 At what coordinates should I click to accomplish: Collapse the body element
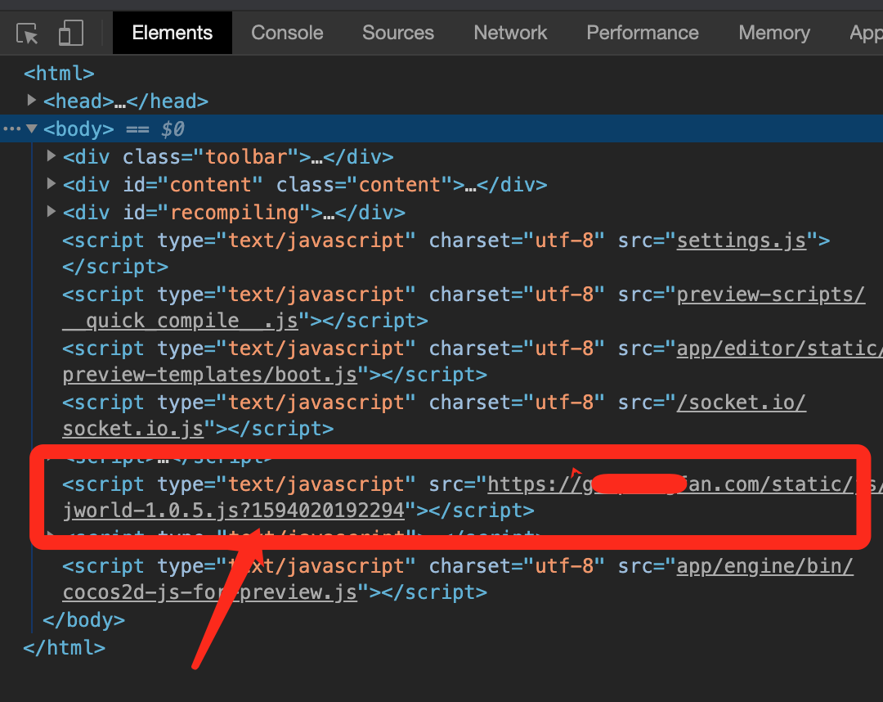(31, 128)
